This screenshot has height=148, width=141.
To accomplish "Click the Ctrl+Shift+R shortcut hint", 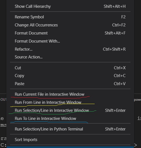I will 114,49.
